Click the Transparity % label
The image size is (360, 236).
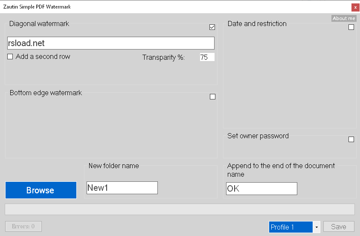click(163, 58)
